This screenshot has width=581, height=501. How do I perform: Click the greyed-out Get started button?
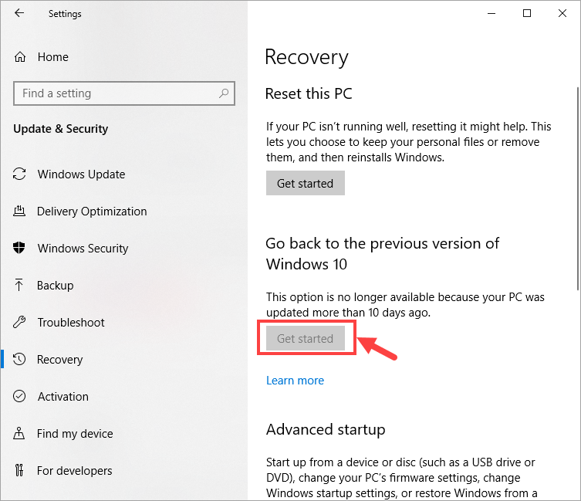306,338
